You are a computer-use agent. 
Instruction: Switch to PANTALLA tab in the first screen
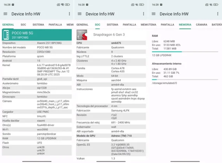[55, 24]
